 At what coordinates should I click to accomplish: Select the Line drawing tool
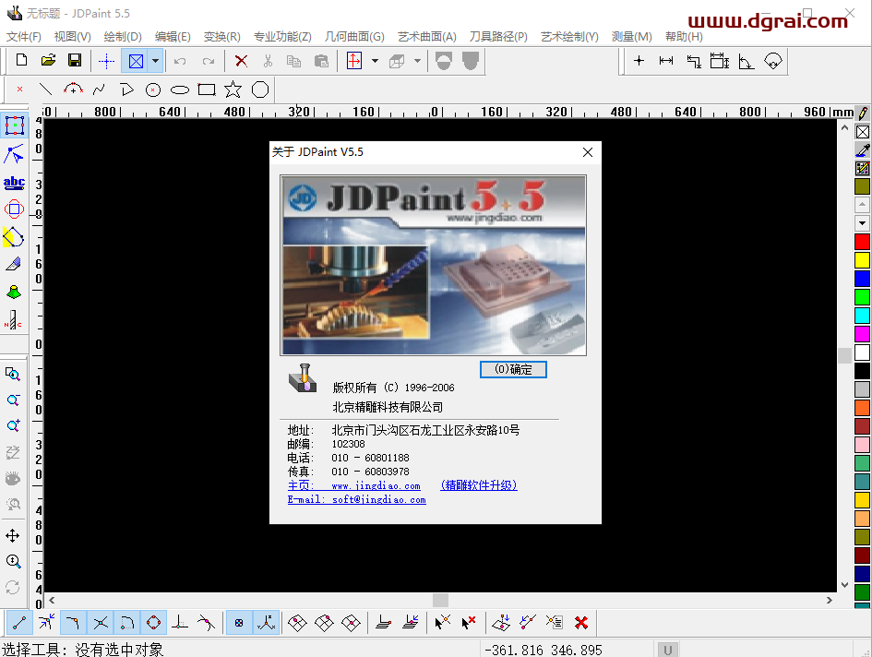pos(45,90)
